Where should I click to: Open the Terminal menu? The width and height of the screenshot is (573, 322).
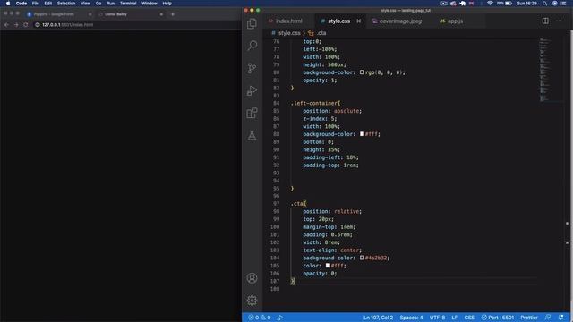pyautogui.click(x=128, y=4)
